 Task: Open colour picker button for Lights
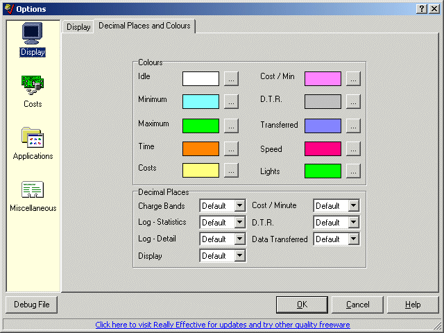tap(353, 171)
